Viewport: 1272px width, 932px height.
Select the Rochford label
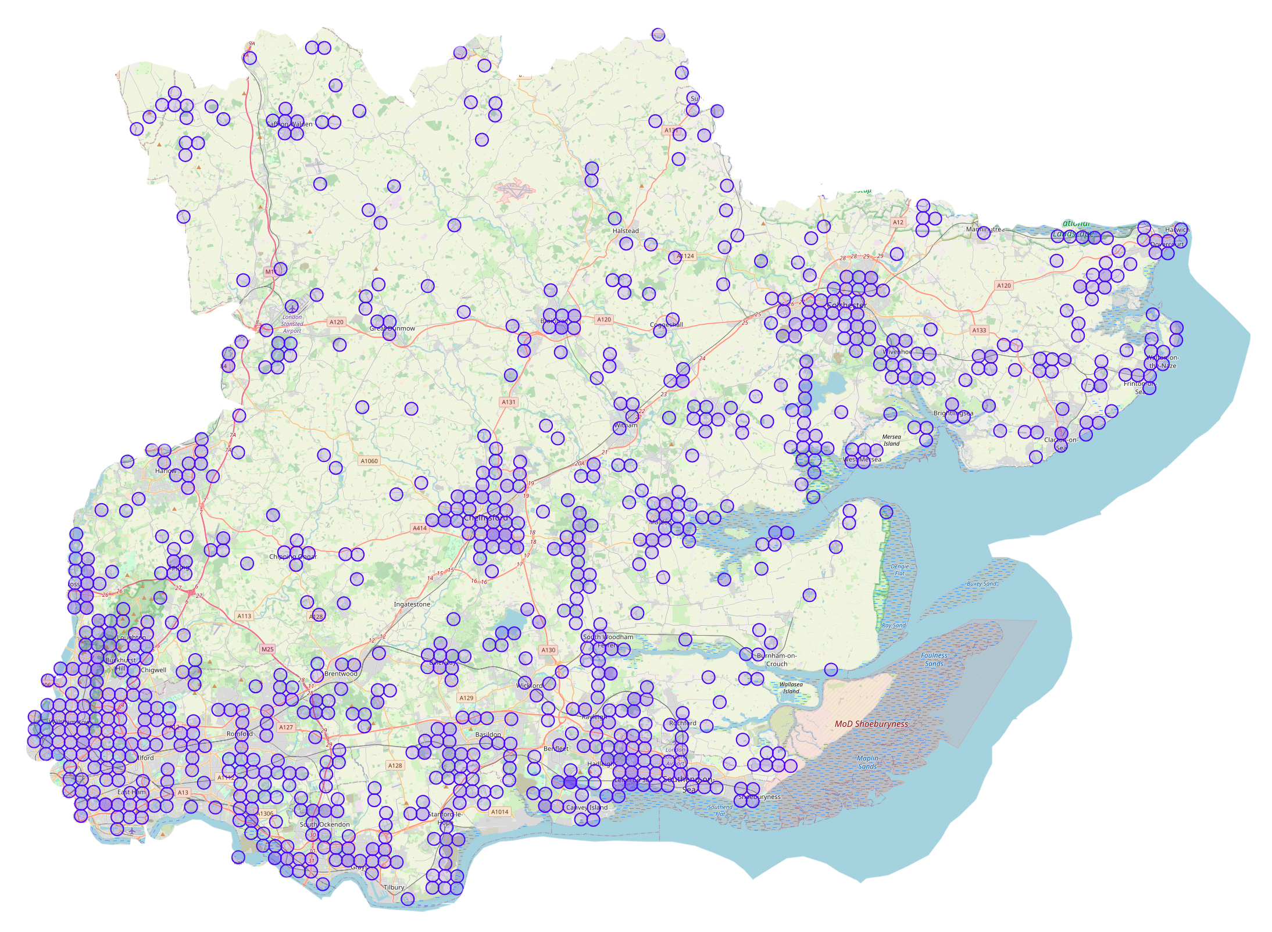pos(683,723)
